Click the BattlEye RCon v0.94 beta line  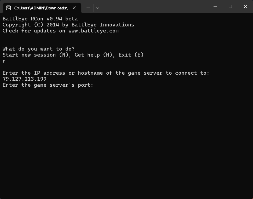pyautogui.click(x=40, y=19)
